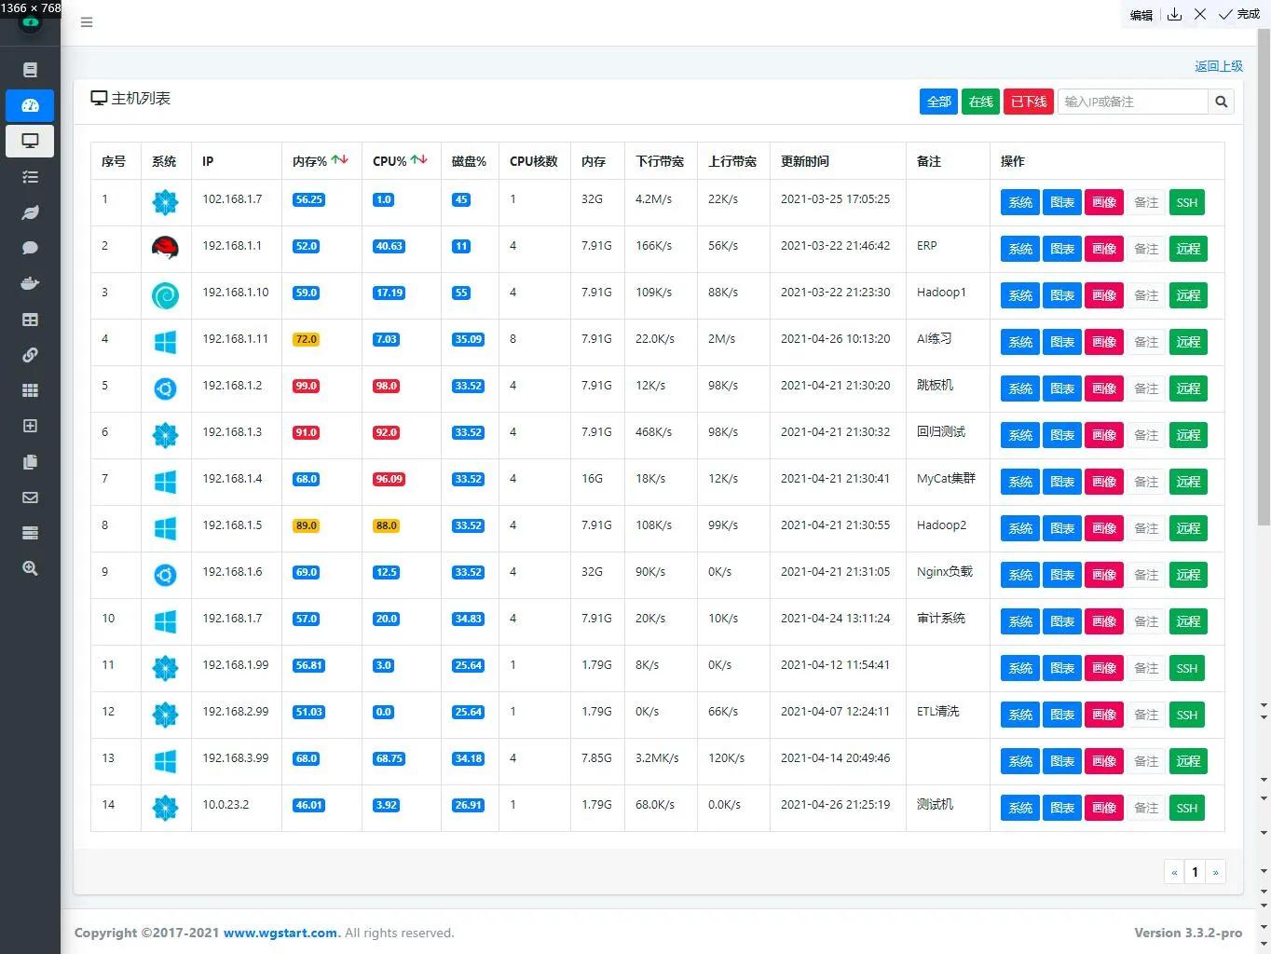Viewport: 1271px width, 954px height.
Task: Sort the 内存% column using its arrows
Action: point(340,158)
